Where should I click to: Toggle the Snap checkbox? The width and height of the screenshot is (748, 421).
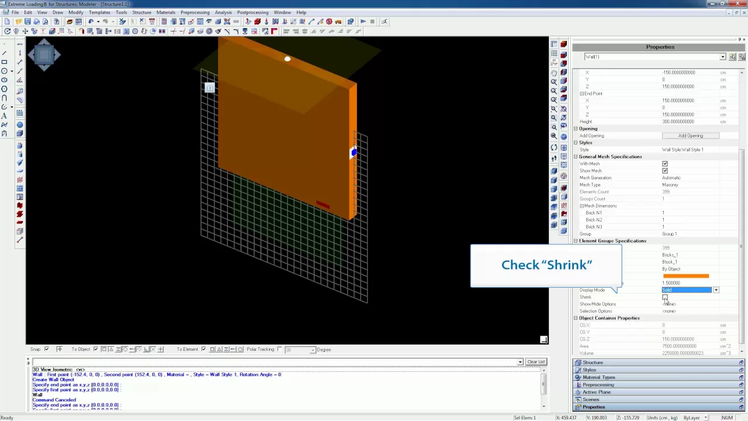click(46, 349)
